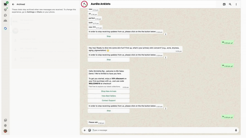Open the media gallery icon above settings
The width and height of the screenshot is (246, 138).
coord(5,120)
